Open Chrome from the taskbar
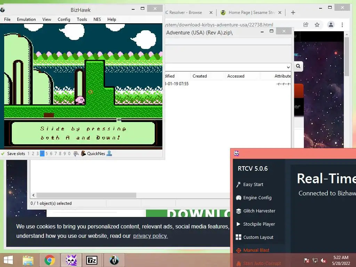The image size is (356, 267). pos(50,260)
